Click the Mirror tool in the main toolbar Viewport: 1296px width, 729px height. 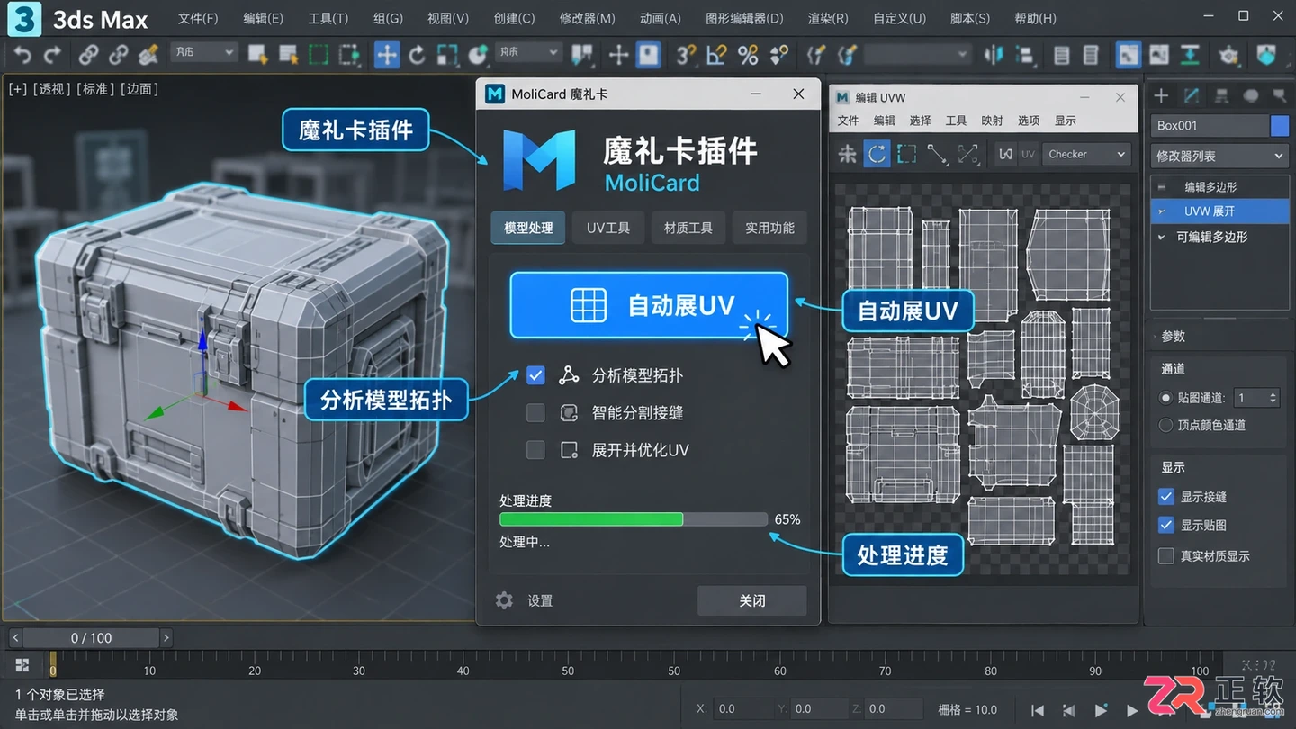click(x=994, y=55)
